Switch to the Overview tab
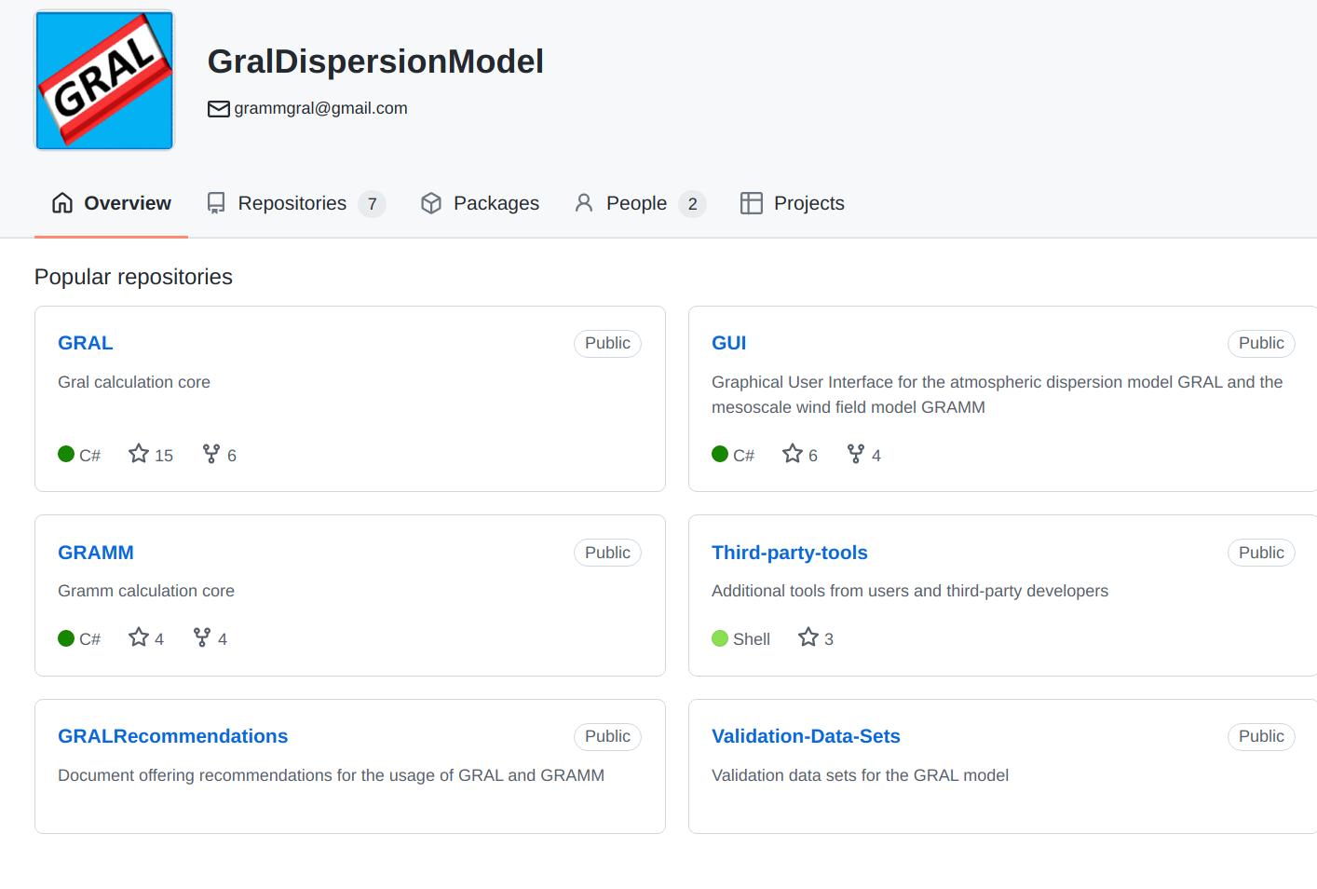Image resolution: width=1317 pixels, height=889 pixels. click(x=111, y=203)
